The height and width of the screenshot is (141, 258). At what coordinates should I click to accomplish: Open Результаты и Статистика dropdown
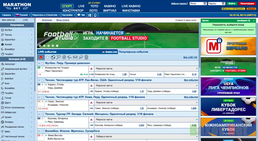tap(46, 15)
